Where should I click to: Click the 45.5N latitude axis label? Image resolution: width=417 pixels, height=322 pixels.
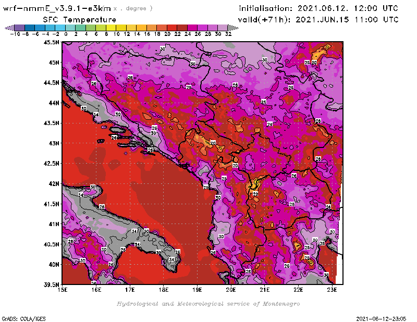click(51, 42)
